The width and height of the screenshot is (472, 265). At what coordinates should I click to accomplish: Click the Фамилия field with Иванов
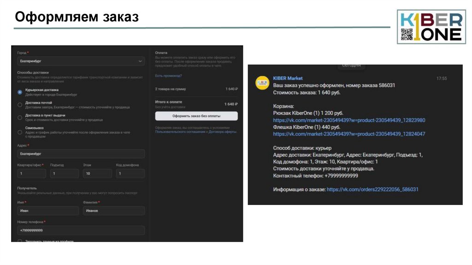pos(114,211)
